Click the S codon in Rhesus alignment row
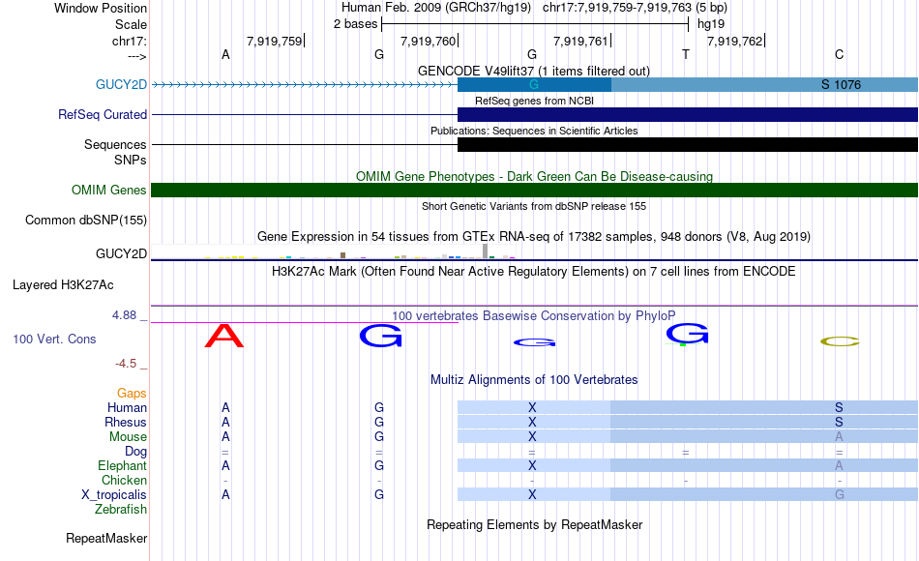Image resolution: width=919 pixels, height=561 pixels. tap(840, 422)
